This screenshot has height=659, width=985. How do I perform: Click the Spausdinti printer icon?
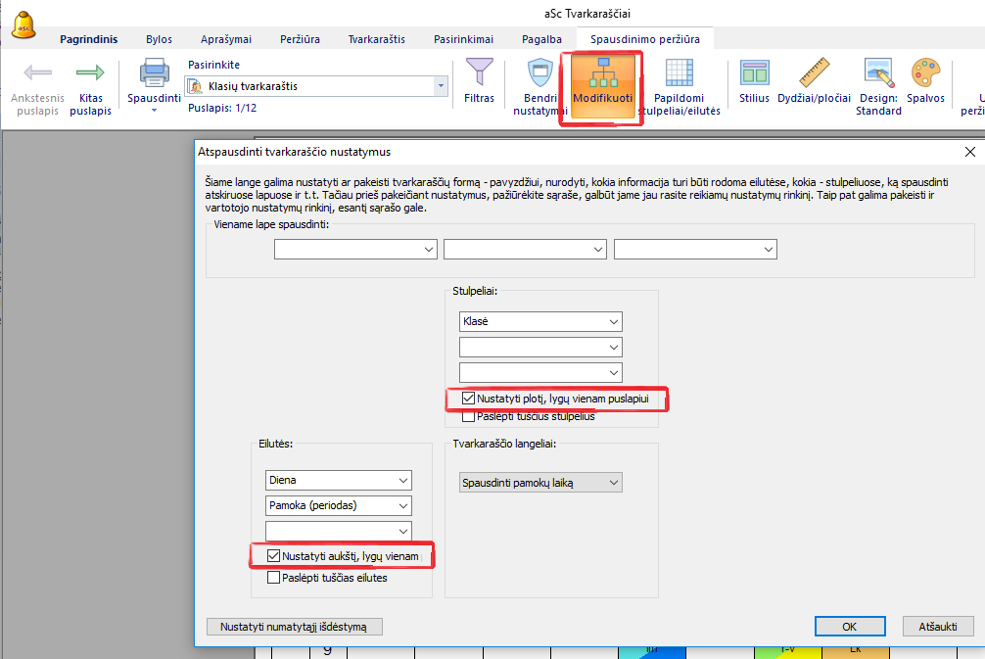point(154,74)
